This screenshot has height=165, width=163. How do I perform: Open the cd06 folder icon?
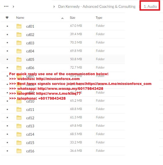pyautogui.click(x=19, y=68)
